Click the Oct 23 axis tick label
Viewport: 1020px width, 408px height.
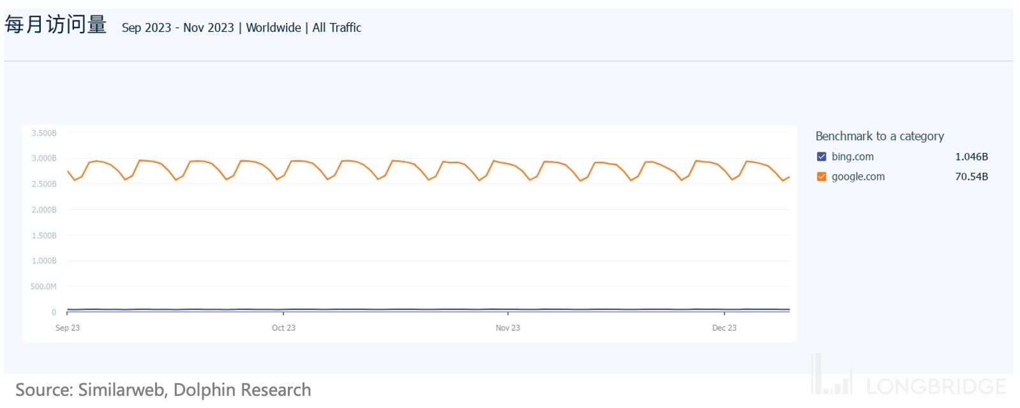(x=283, y=328)
